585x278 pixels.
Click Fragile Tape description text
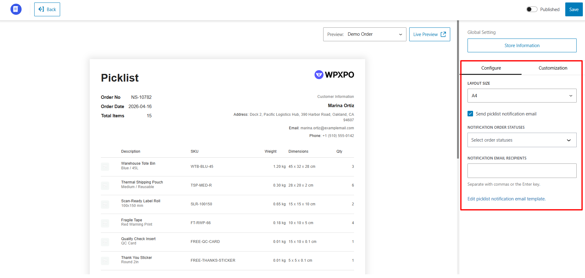click(x=132, y=220)
